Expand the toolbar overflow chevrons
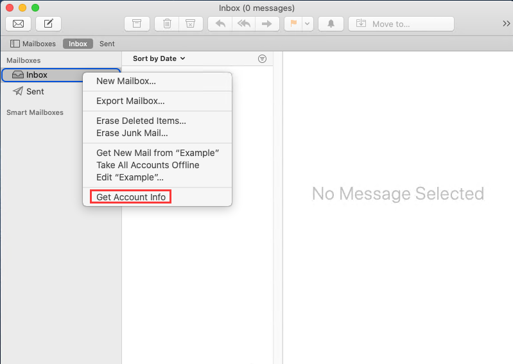This screenshot has height=364, width=513. [506, 24]
